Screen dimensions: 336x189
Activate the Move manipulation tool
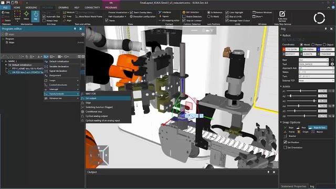pos(26,15)
